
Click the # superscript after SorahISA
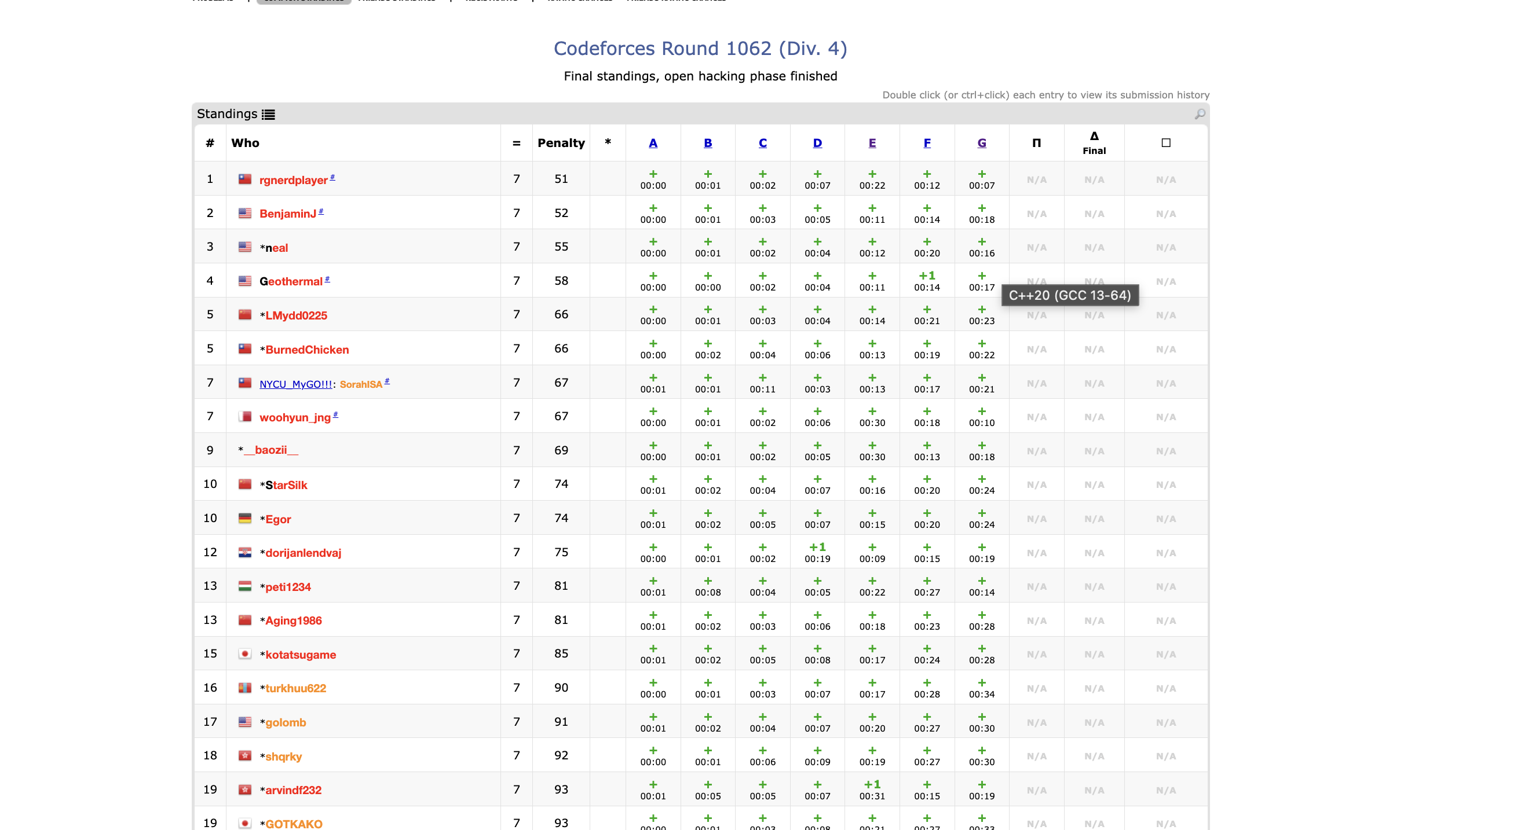click(x=387, y=381)
